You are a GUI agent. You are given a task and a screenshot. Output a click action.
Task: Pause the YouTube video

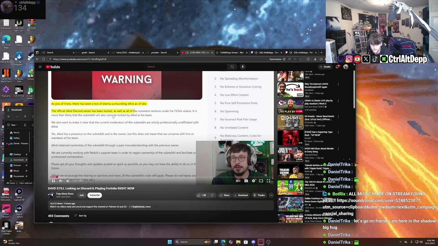pyautogui.click(x=53, y=181)
